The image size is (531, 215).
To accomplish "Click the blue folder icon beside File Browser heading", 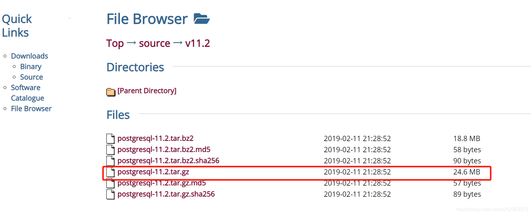I will click(x=201, y=19).
